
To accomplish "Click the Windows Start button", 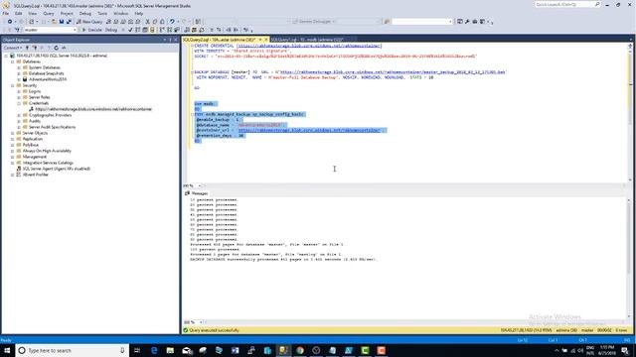I will click(x=7, y=350).
